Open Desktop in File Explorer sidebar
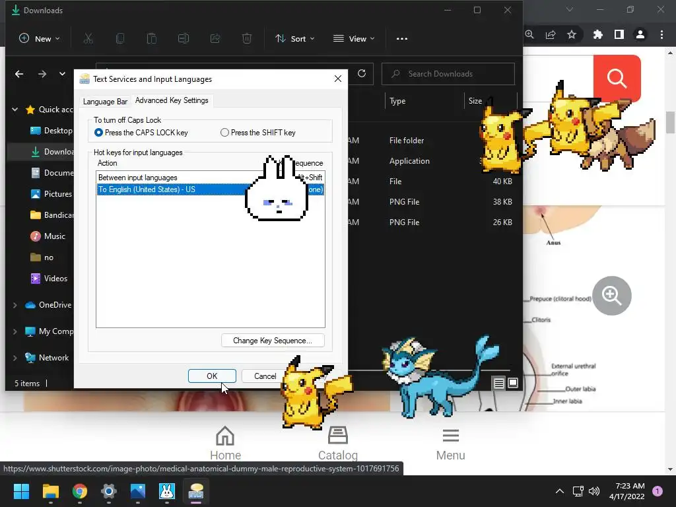 click(x=51, y=131)
